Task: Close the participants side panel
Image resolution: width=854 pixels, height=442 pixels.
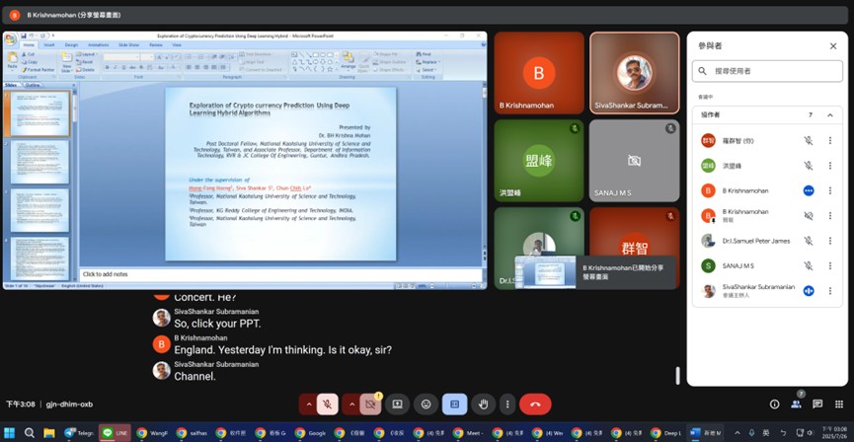Action: tap(832, 45)
